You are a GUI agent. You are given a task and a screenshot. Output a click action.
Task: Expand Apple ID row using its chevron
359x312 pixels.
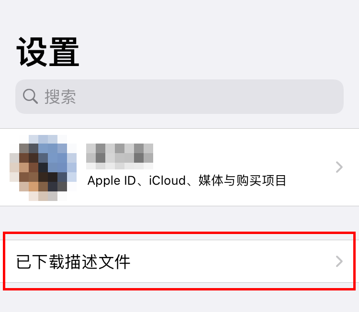pyautogui.click(x=339, y=167)
